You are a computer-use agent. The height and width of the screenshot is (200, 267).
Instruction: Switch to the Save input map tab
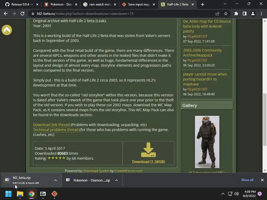[x=139, y=4]
